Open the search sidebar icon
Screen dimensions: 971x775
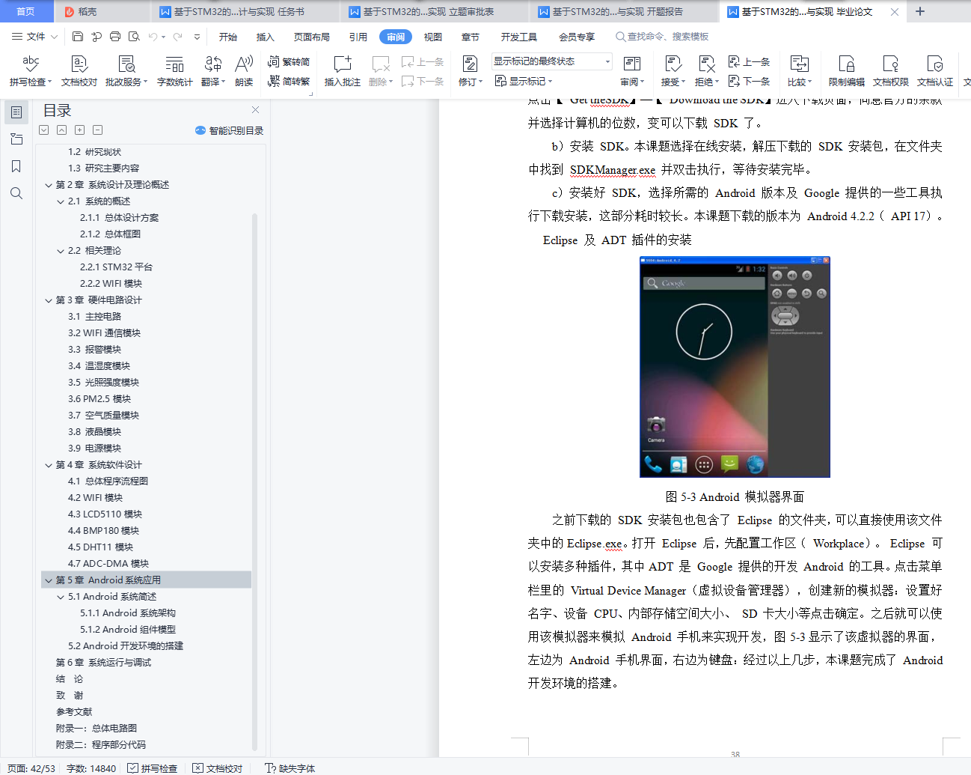coord(16,193)
